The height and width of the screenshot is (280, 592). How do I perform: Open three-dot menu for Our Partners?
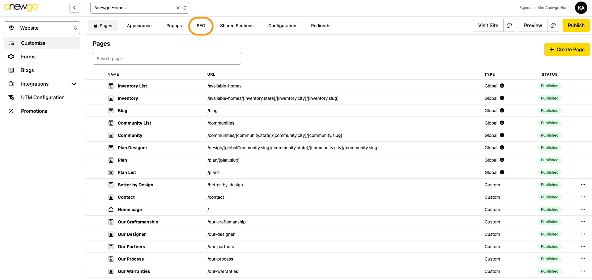[x=583, y=246]
